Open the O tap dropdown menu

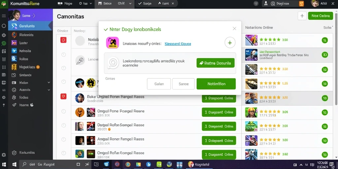click(x=85, y=3)
